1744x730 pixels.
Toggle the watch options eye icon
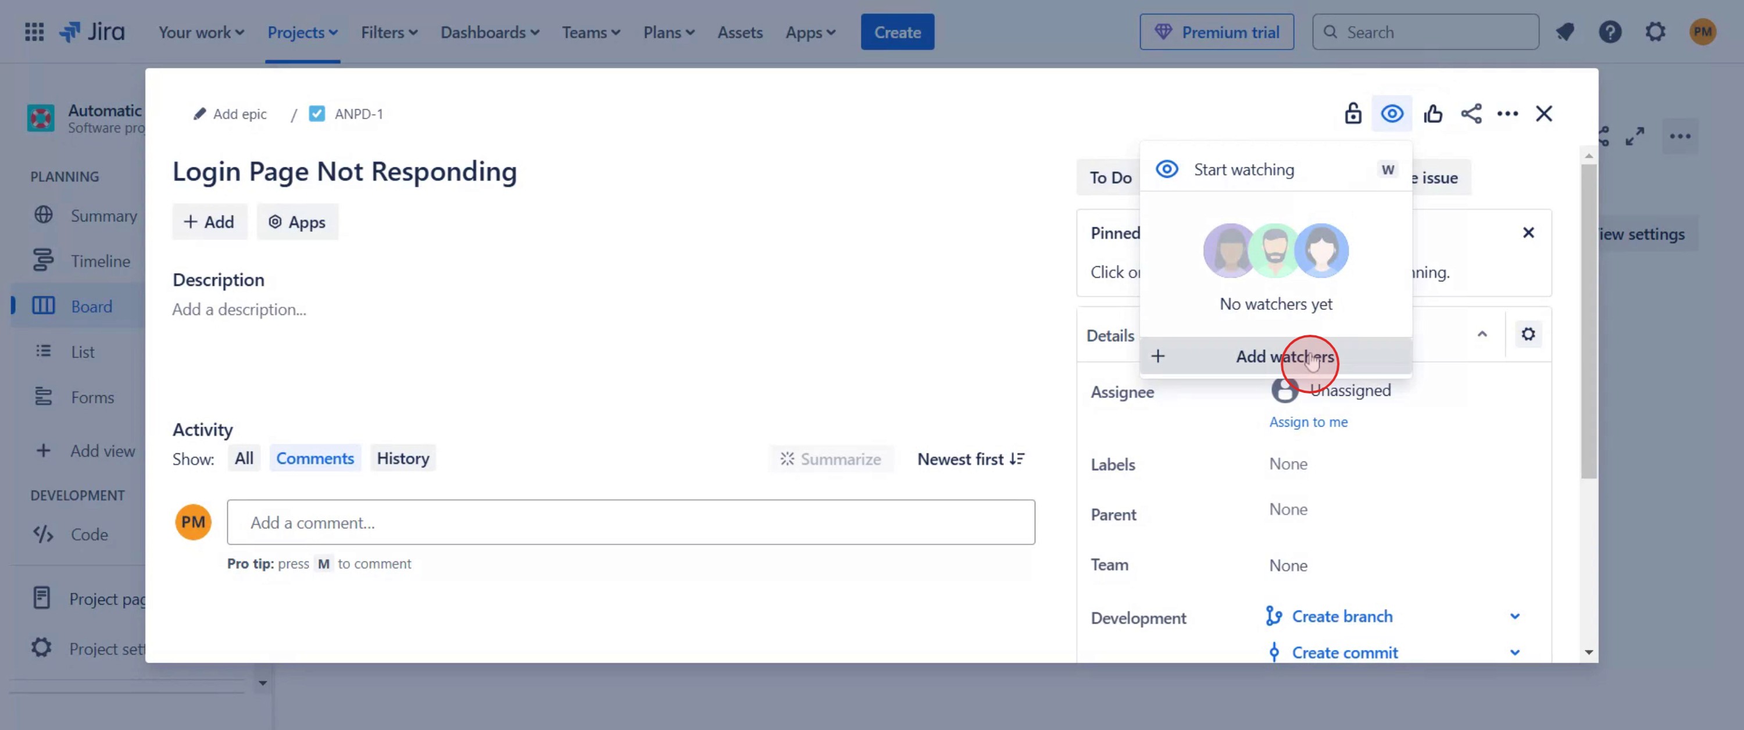point(1392,114)
